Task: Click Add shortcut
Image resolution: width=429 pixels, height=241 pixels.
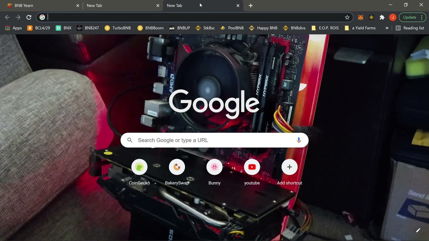Action: pos(290,172)
